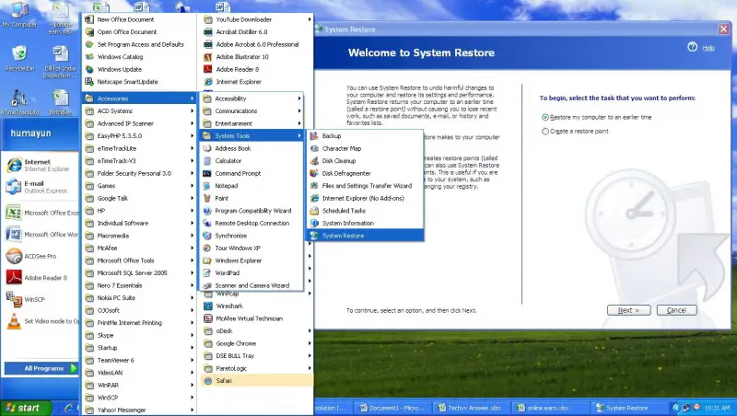Open Backup from System Tools
Viewport: 737px width, 416px height.
pos(365,135)
